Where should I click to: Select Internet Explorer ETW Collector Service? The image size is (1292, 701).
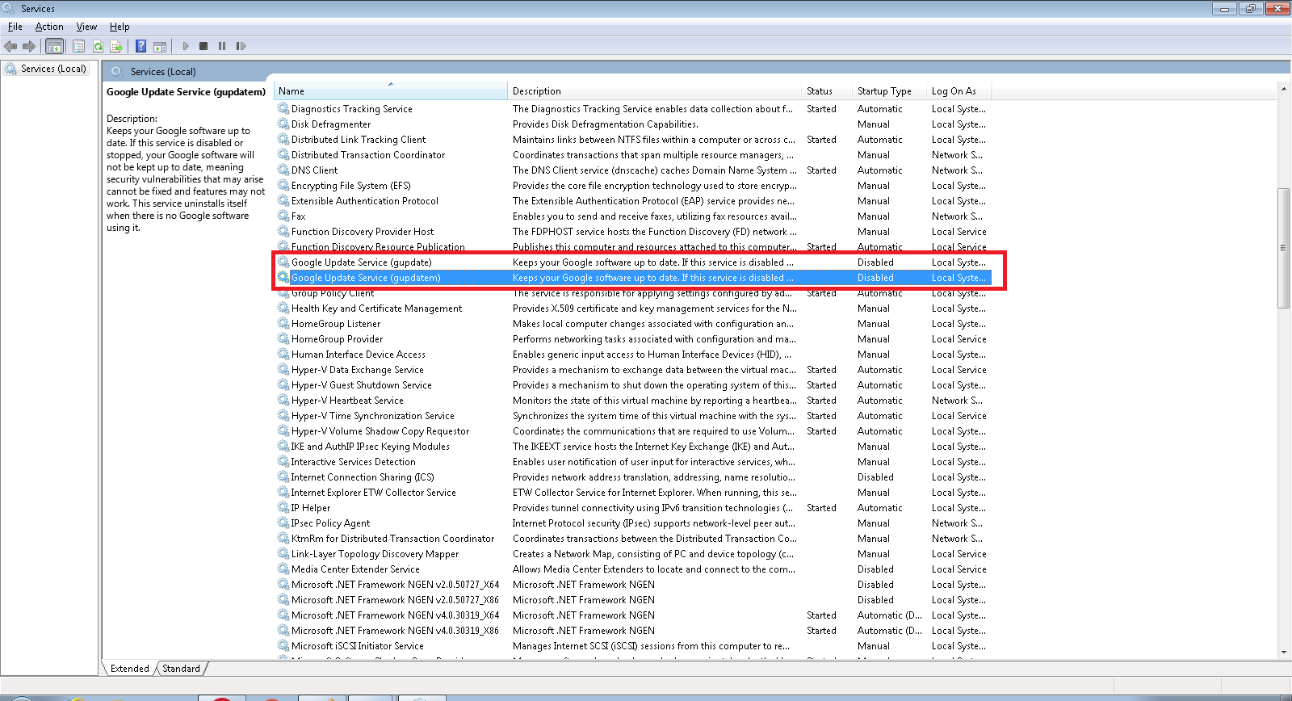tap(374, 493)
